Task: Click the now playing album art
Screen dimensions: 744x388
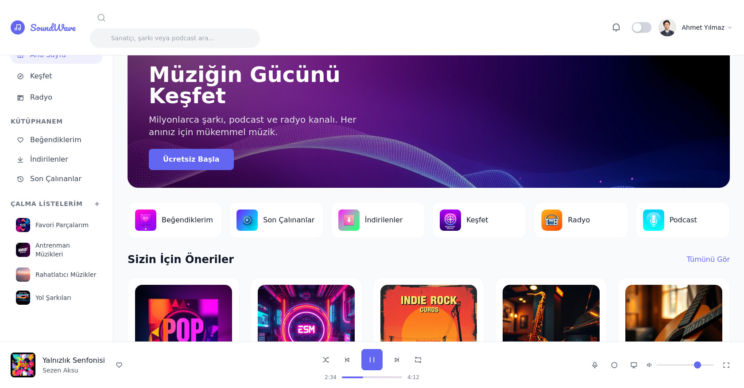Action: tap(23, 365)
